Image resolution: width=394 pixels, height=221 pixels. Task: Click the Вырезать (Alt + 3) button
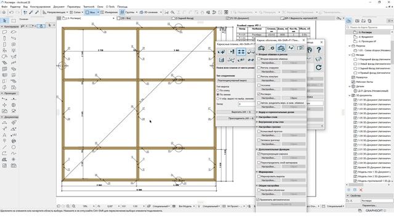(236, 112)
